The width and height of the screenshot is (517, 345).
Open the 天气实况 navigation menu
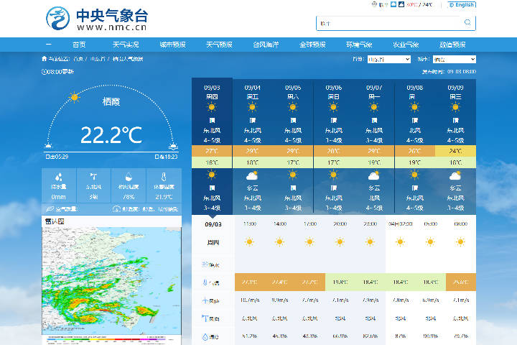(126, 45)
